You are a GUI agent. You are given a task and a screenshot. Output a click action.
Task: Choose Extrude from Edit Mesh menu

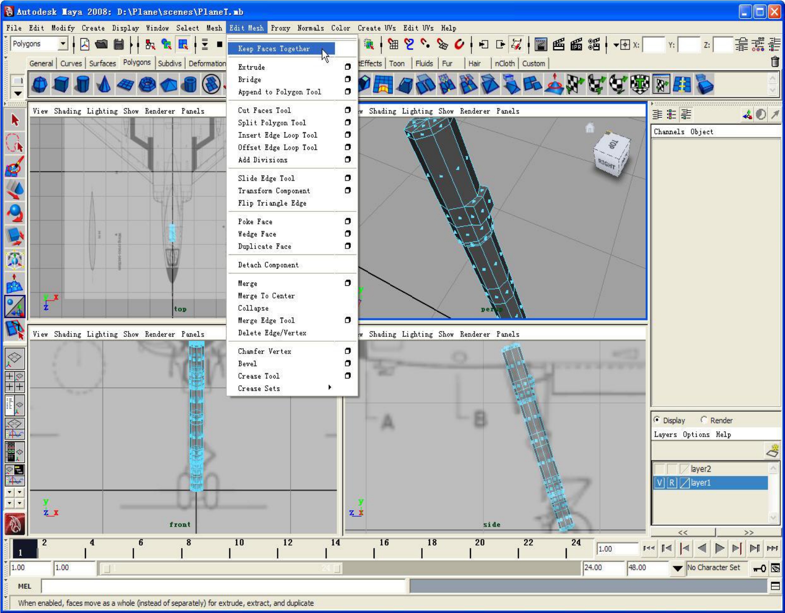pos(251,67)
